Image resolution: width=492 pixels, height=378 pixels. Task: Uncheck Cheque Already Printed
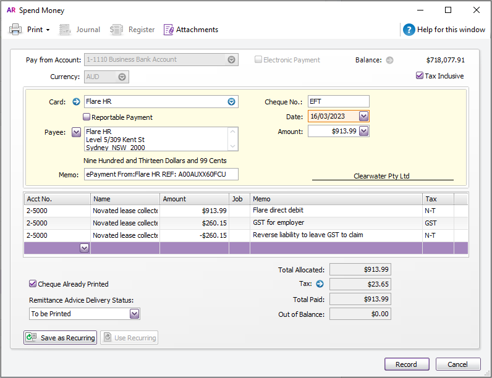[33, 284]
